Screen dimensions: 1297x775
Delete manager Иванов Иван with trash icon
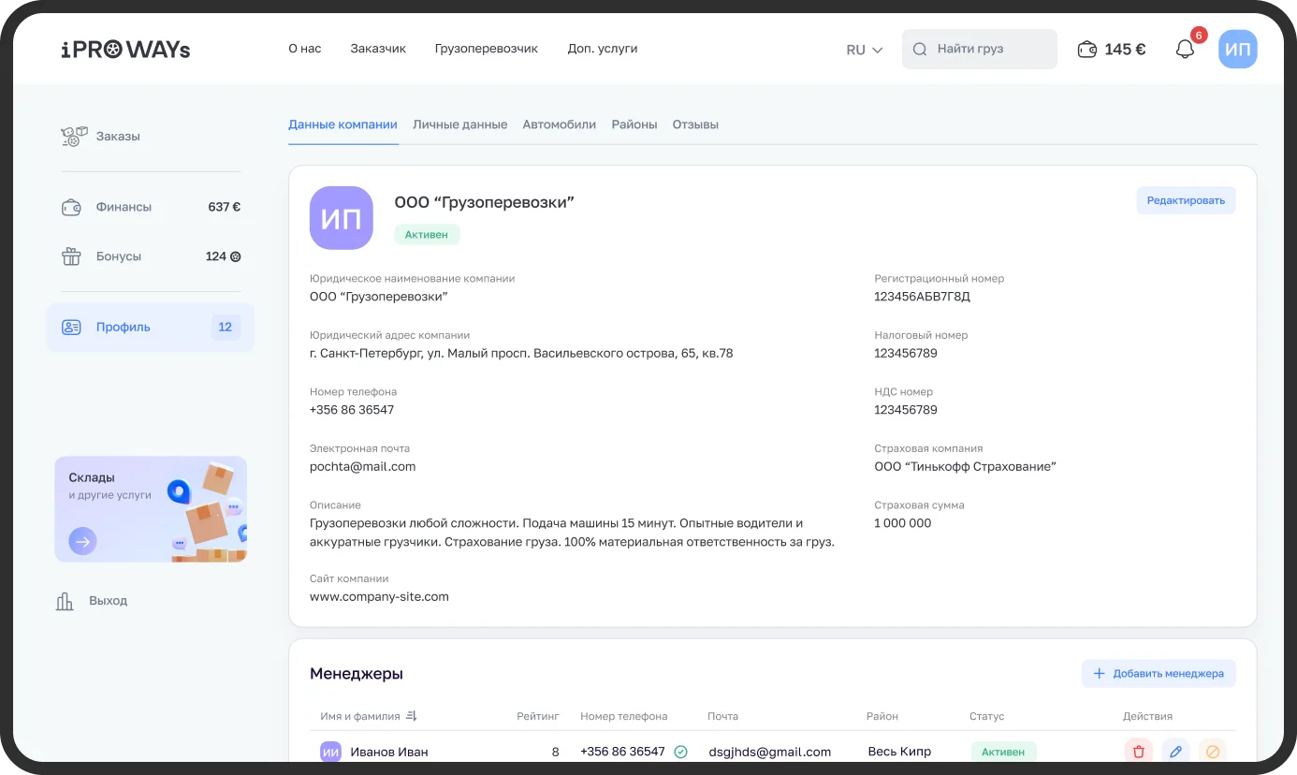click(x=1138, y=751)
